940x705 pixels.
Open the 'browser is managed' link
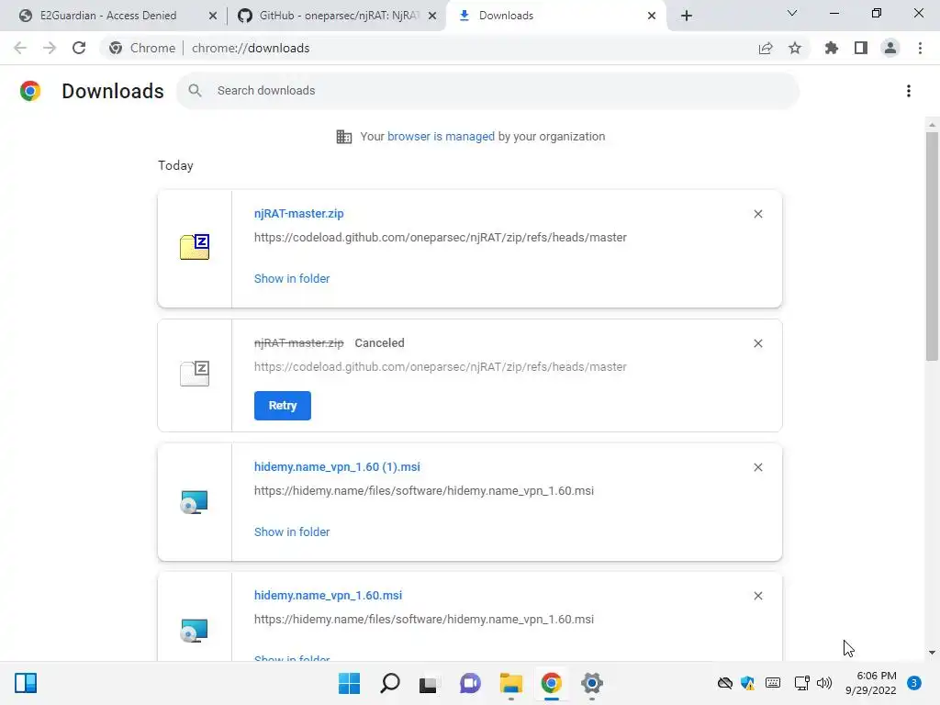[441, 136]
